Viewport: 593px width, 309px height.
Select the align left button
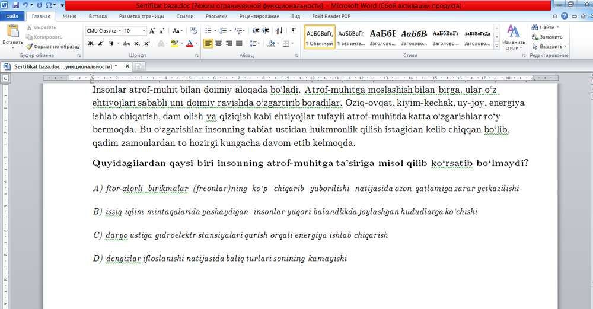point(208,43)
